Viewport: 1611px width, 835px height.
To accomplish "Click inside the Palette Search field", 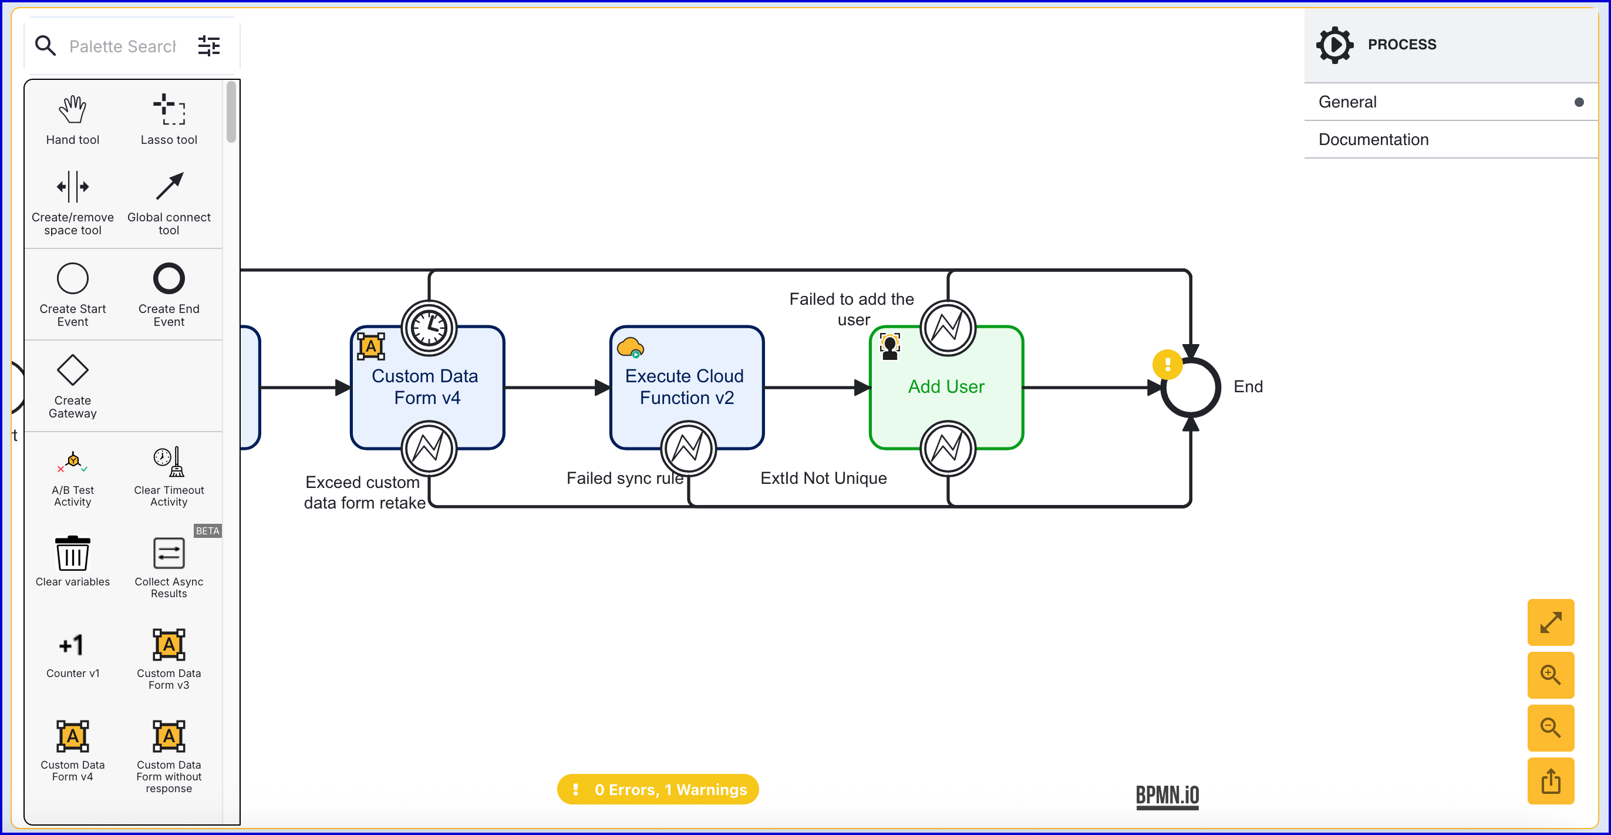I will click(x=123, y=46).
